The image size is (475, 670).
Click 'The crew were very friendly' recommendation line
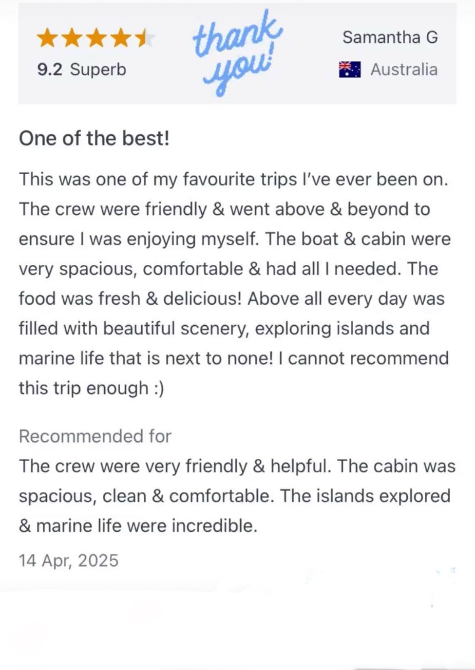coord(133,466)
